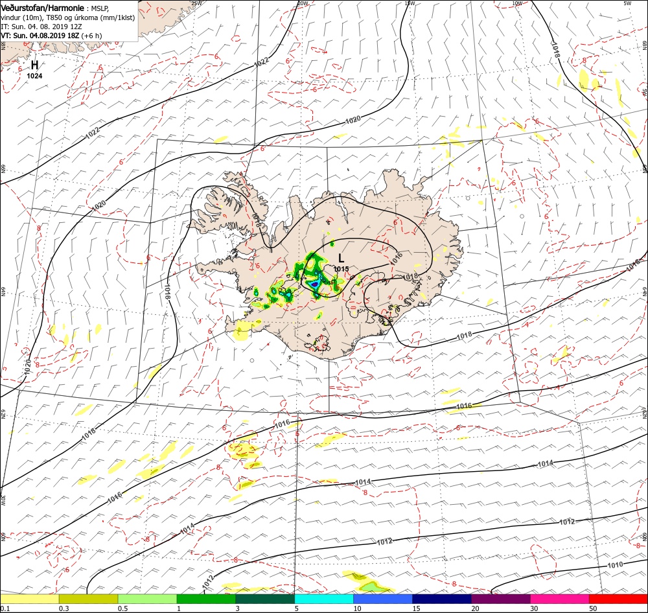648x613 pixels.
Task: Click the 1010 isobar label
Action: 615,565
